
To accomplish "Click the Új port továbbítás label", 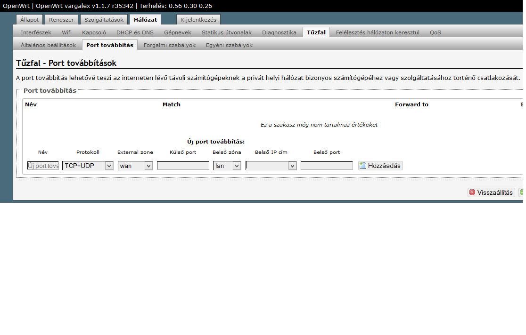I will coord(216,142).
